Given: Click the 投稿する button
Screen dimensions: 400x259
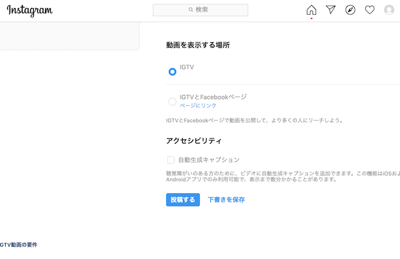Looking at the screenshot, I should click(183, 200).
